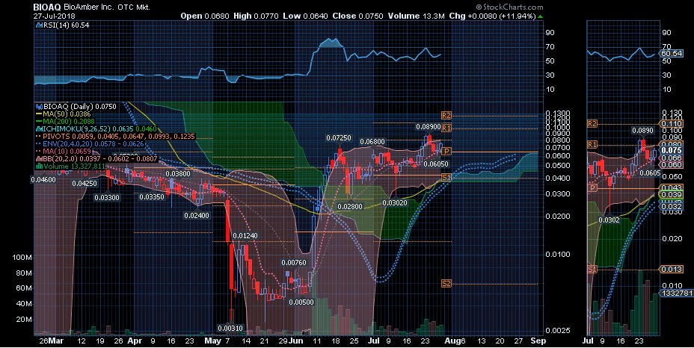Click the 0.039 green price tag
Image resolution: width=694 pixels, height=348 pixels.
pos(672,195)
